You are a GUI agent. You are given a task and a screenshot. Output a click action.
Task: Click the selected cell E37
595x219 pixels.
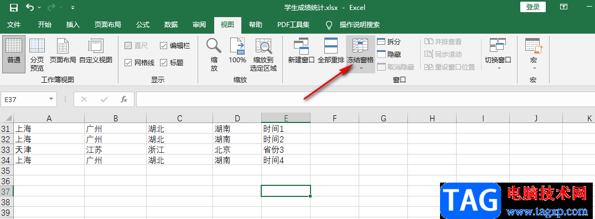(x=286, y=191)
